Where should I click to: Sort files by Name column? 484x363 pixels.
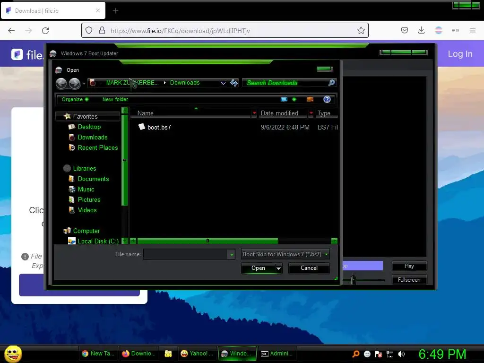(190, 113)
